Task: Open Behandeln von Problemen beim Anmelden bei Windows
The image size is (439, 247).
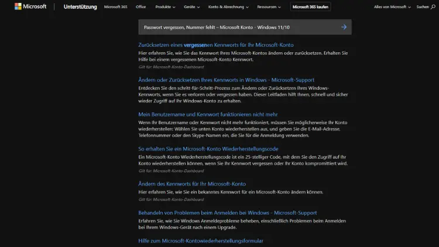Action: (228, 212)
